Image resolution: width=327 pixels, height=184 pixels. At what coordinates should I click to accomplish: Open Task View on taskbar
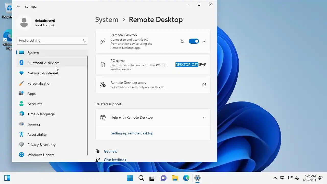(152, 178)
